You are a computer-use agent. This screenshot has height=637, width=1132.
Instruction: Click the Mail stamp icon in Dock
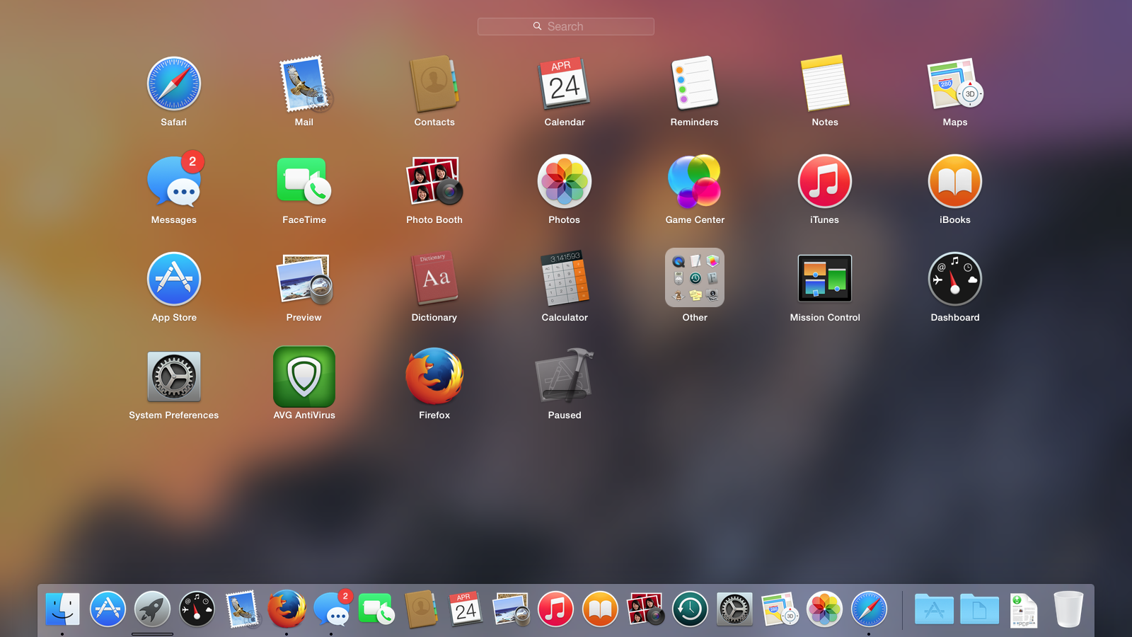point(242,609)
